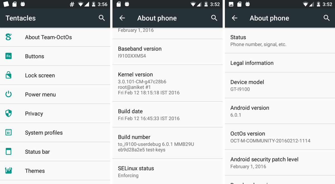335x184 pixels.
Task: Open the SELinux status item
Action: [x=167, y=172]
